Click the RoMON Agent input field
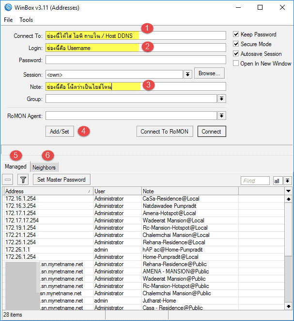294x321 pixels. (131, 116)
